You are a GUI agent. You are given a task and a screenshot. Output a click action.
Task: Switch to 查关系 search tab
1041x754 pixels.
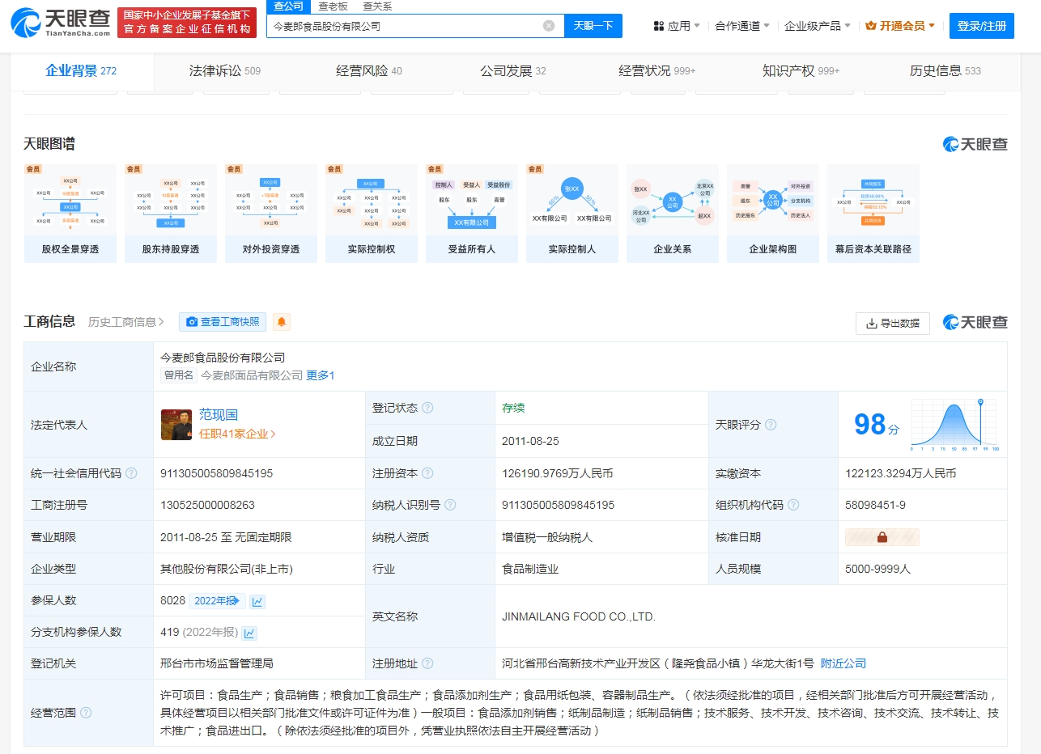click(x=377, y=6)
